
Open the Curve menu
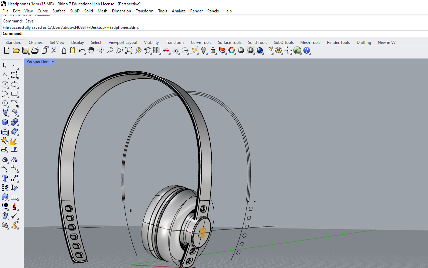pos(42,11)
